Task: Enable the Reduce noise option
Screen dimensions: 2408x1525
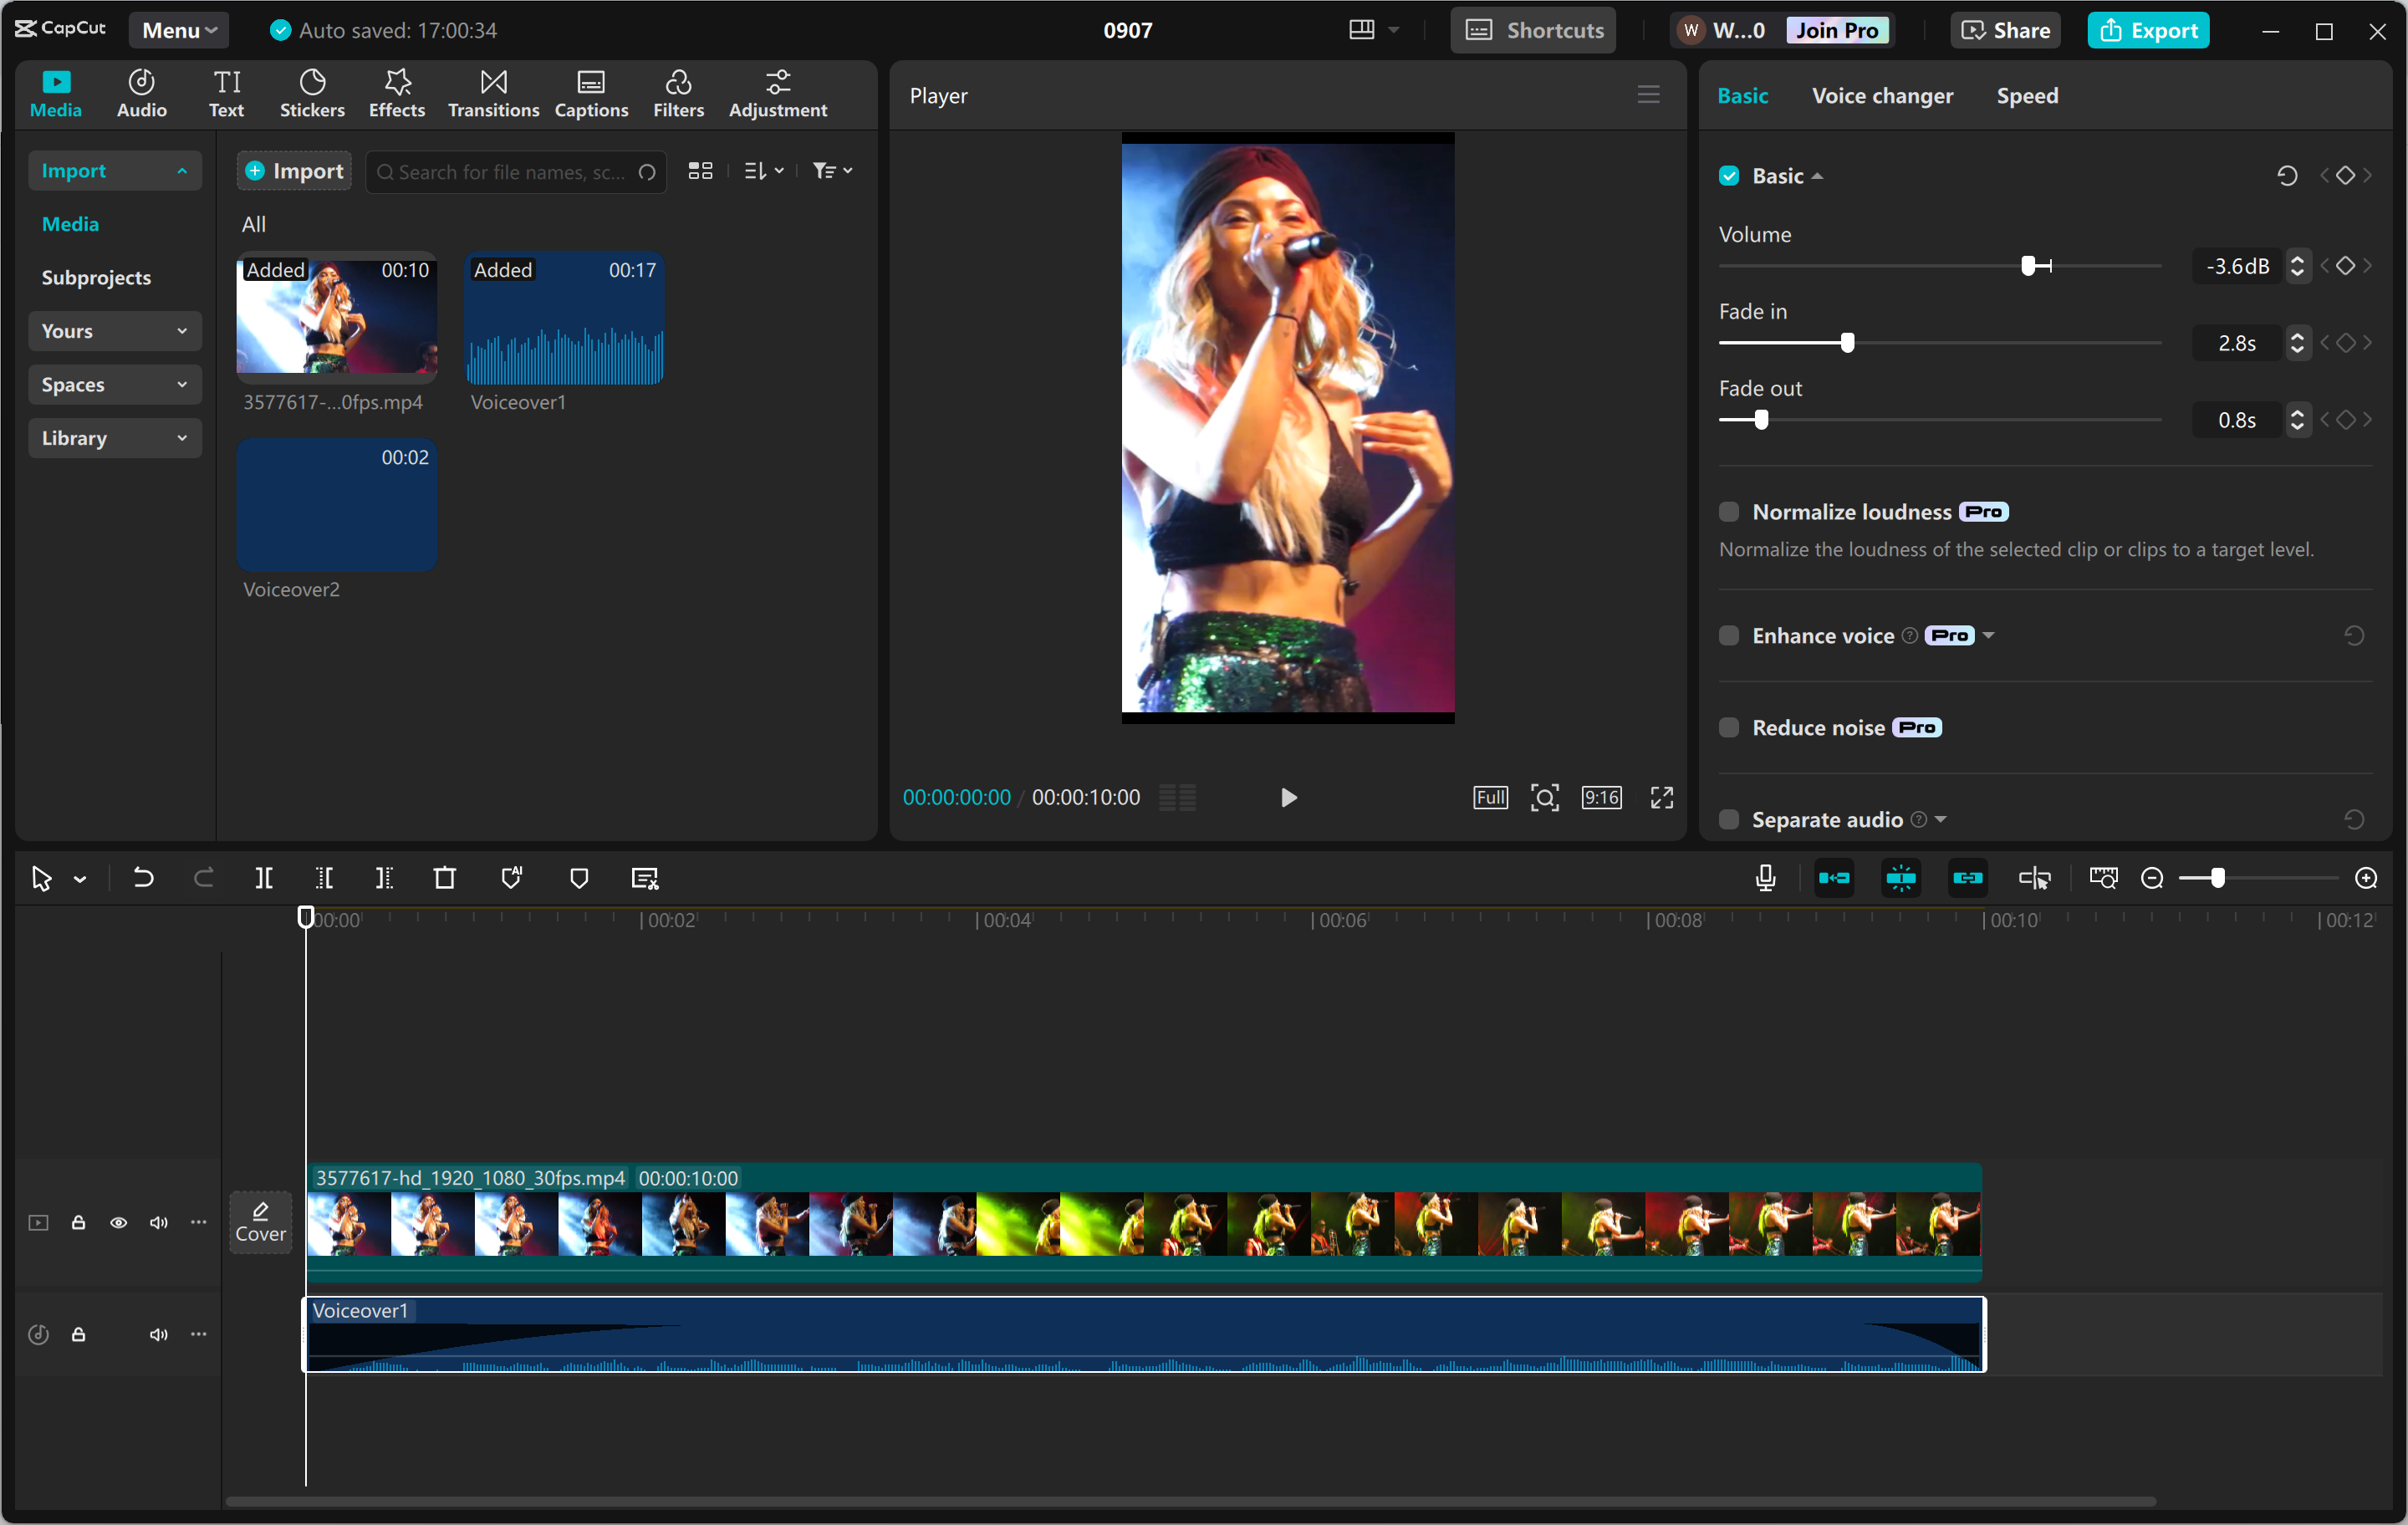Action: (1728, 727)
